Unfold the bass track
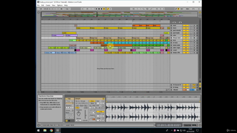237x133 pixels. 171,28
